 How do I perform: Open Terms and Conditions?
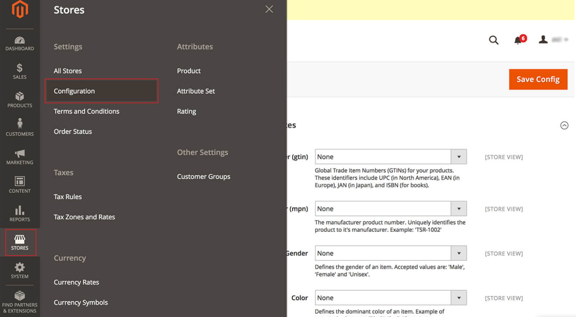point(86,111)
